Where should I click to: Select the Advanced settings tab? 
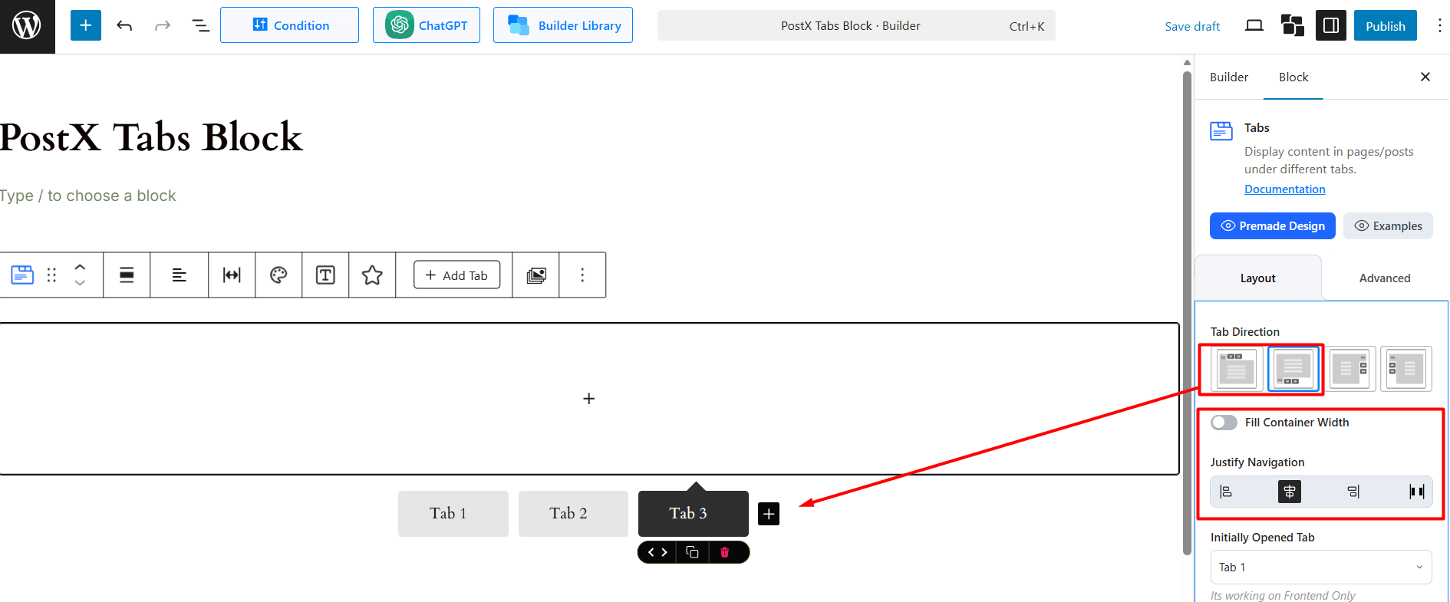pos(1384,278)
